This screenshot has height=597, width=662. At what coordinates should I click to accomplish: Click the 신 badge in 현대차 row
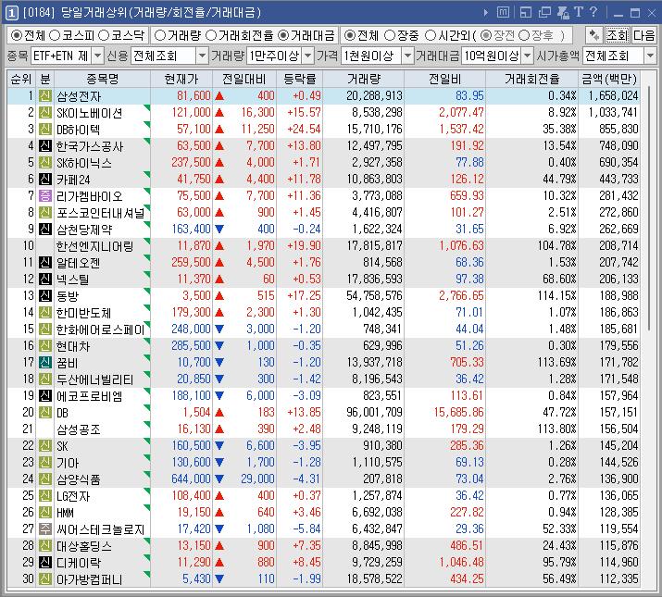pos(45,346)
